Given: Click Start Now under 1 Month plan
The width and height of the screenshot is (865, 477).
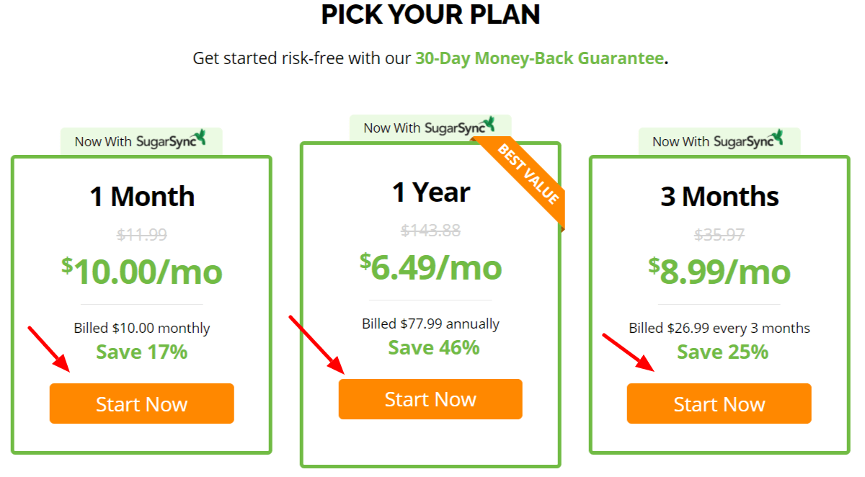Looking at the screenshot, I should 141,404.
